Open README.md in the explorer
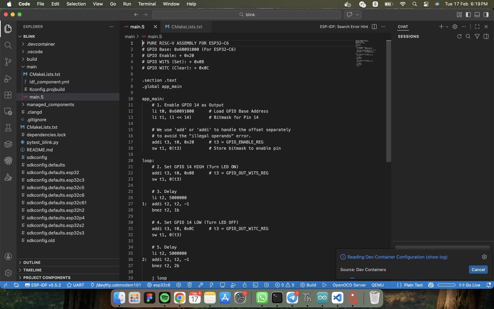The height and width of the screenshot is (309, 494). 68,150
